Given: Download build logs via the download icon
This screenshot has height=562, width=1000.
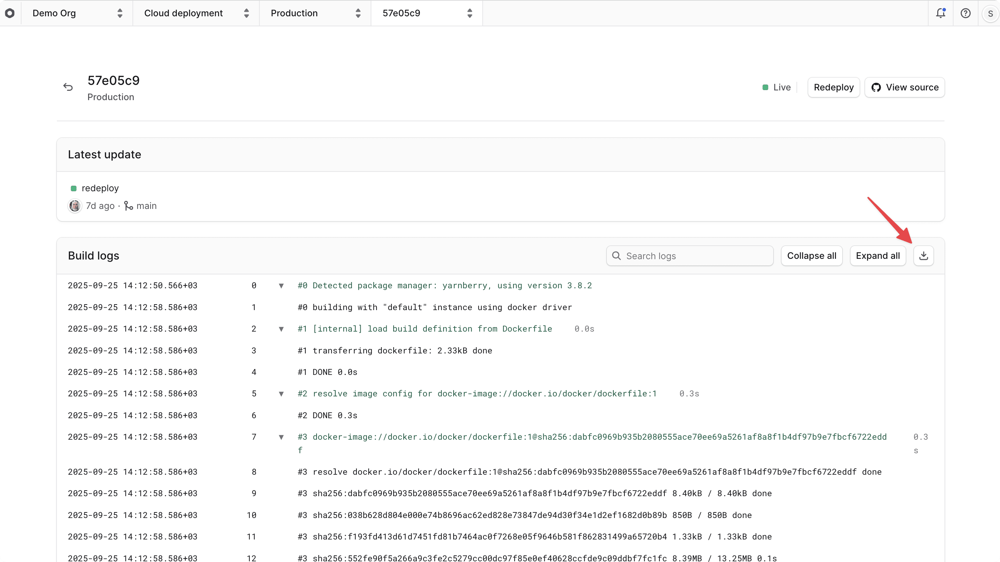Looking at the screenshot, I should [923, 255].
